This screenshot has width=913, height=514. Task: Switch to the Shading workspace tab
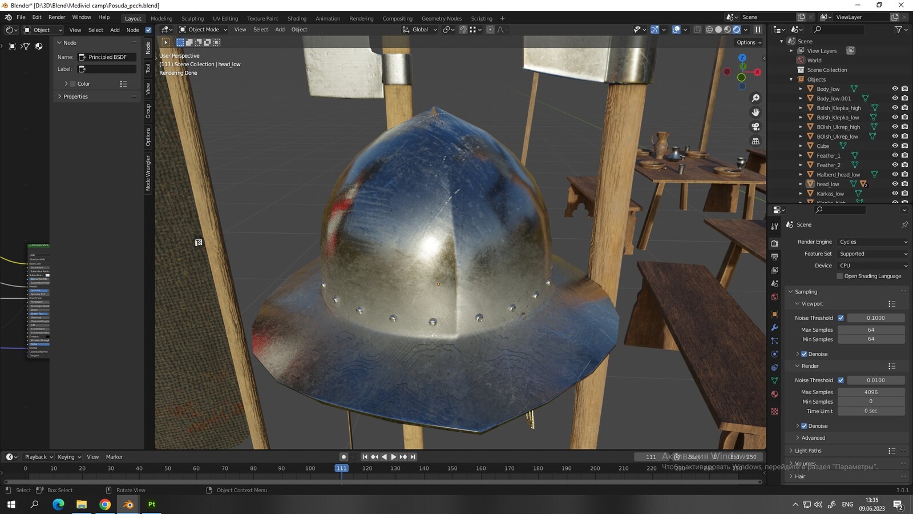(297, 18)
